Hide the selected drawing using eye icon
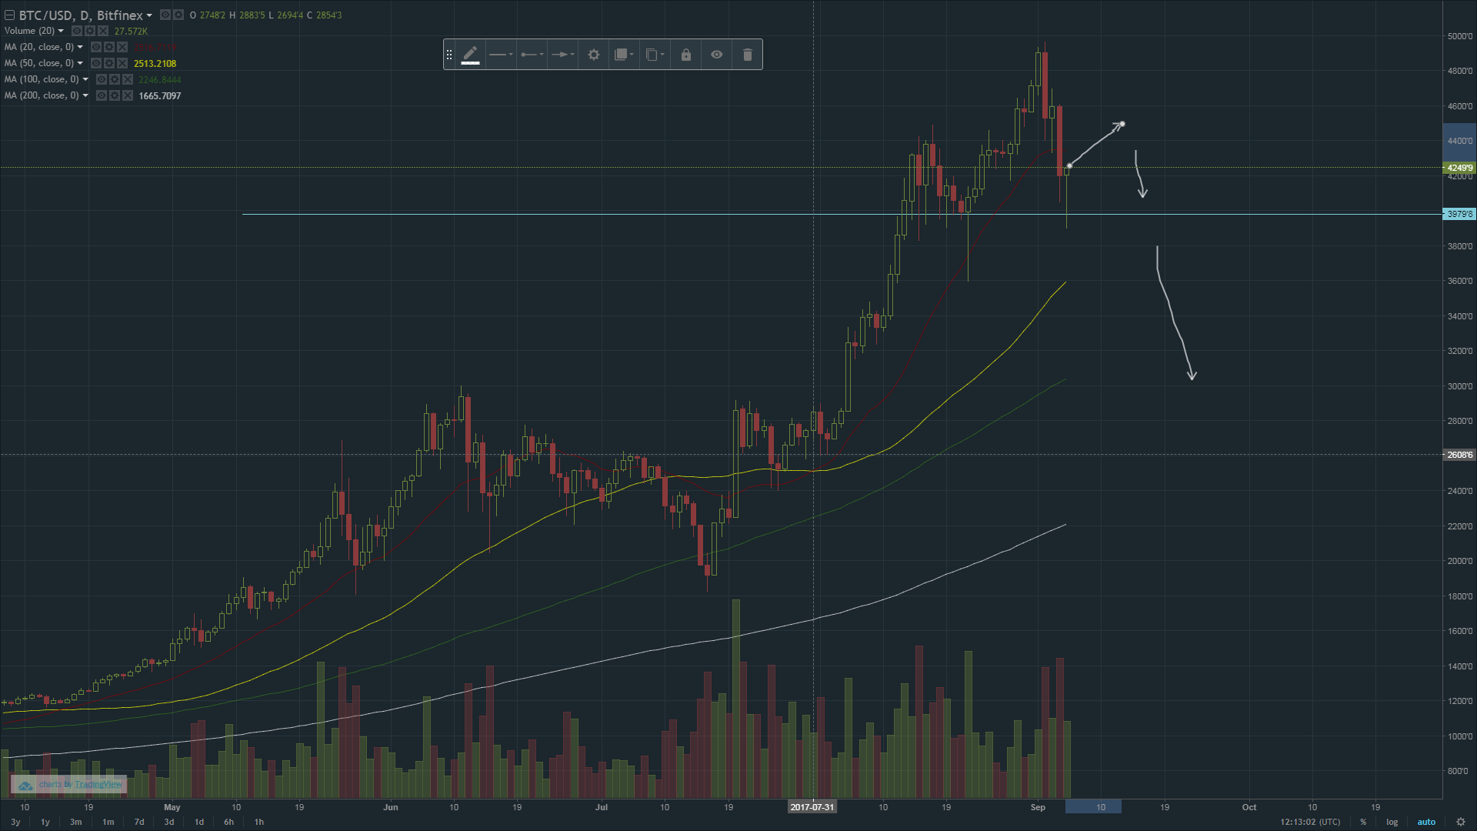Viewport: 1477px width, 831px height. (716, 55)
